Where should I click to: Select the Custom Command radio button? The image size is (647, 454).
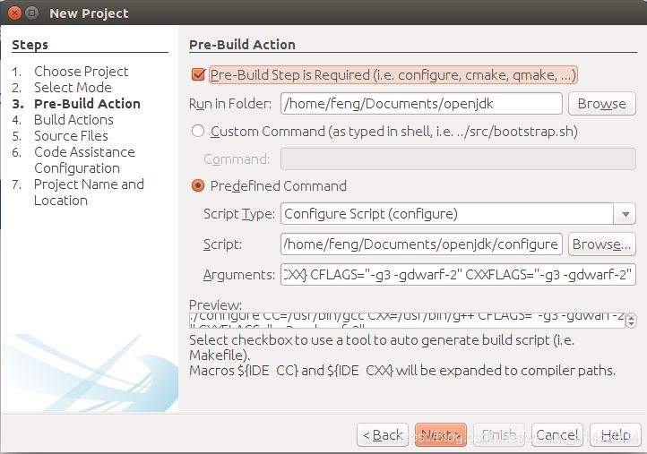[x=198, y=132]
